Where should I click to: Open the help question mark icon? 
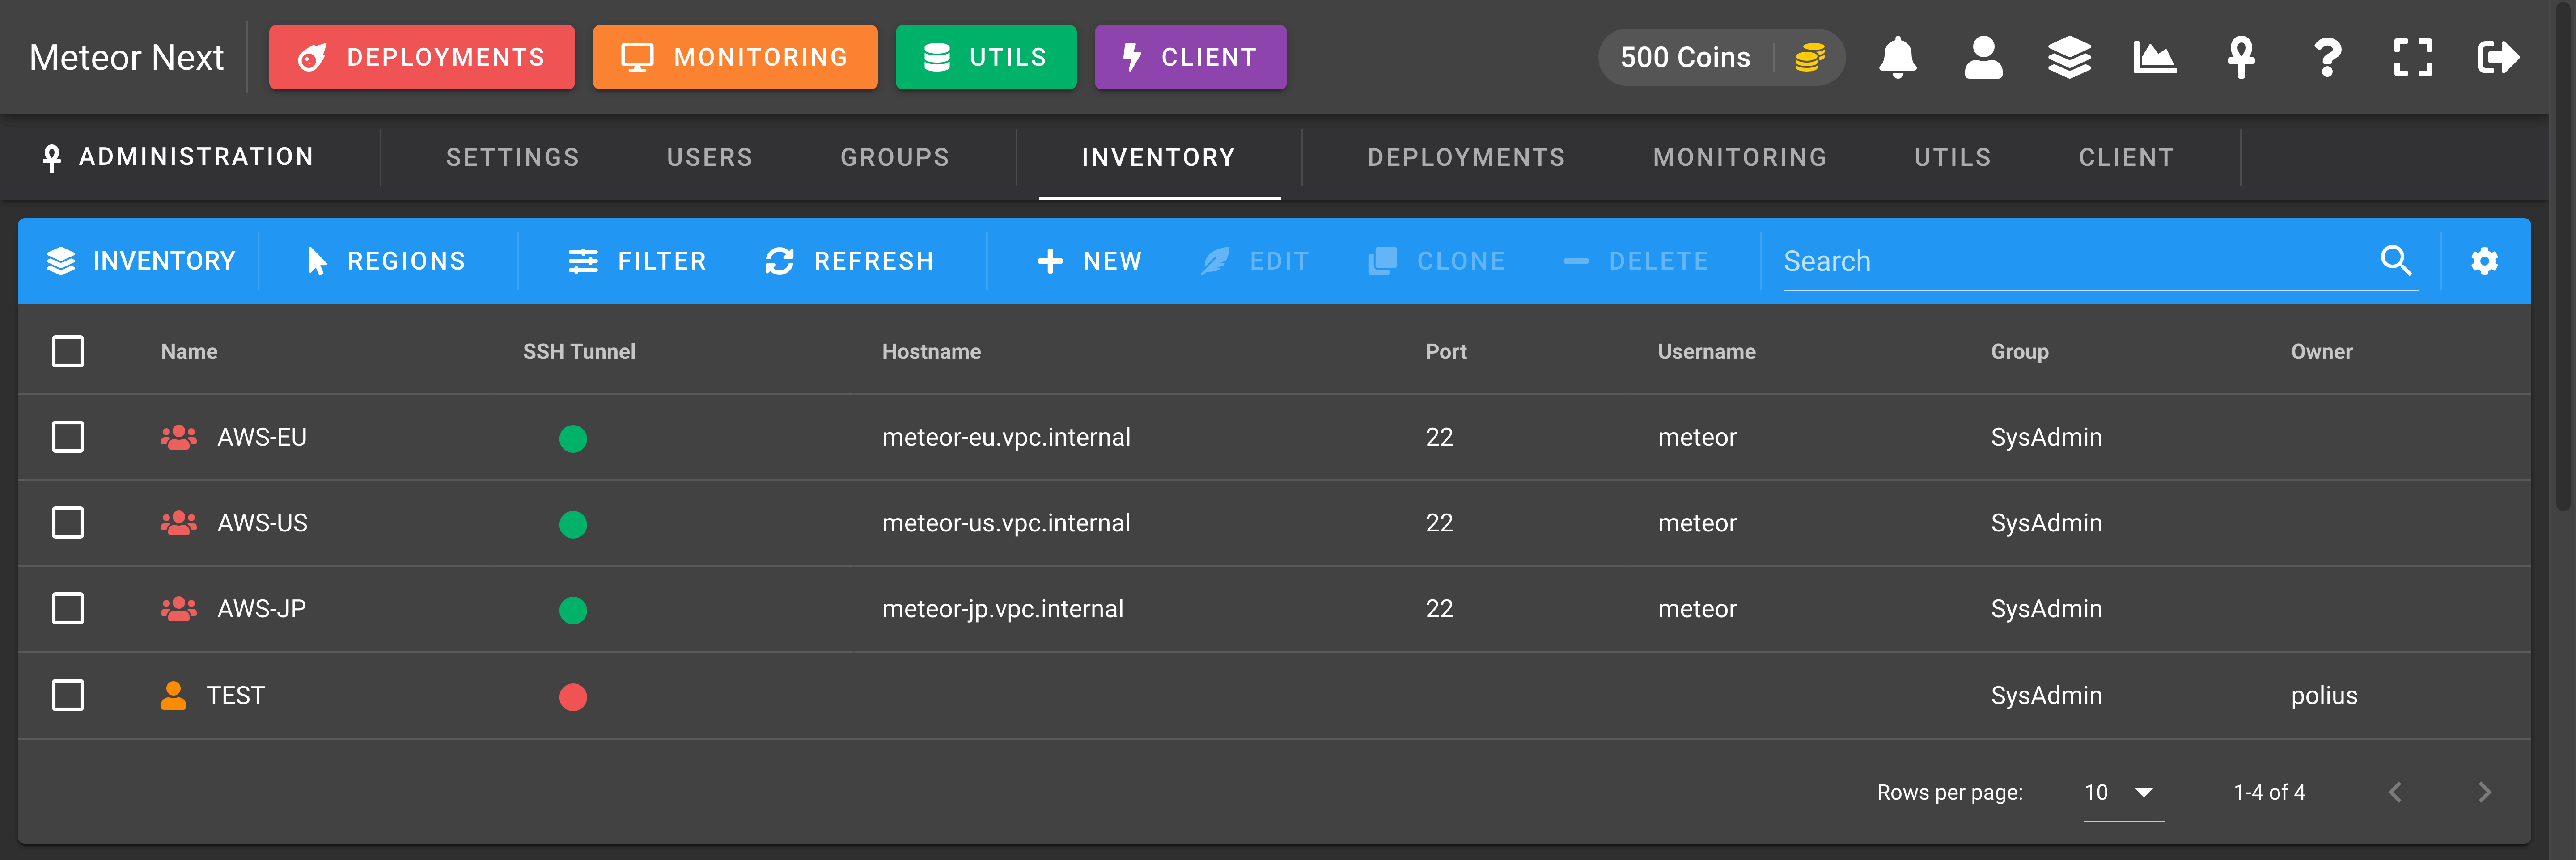(x=2327, y=57)
